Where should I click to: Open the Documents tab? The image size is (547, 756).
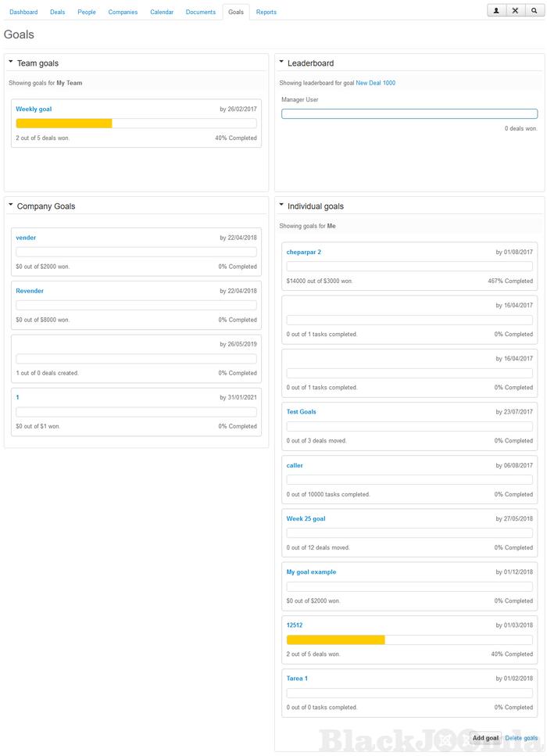tap(201, 13)
